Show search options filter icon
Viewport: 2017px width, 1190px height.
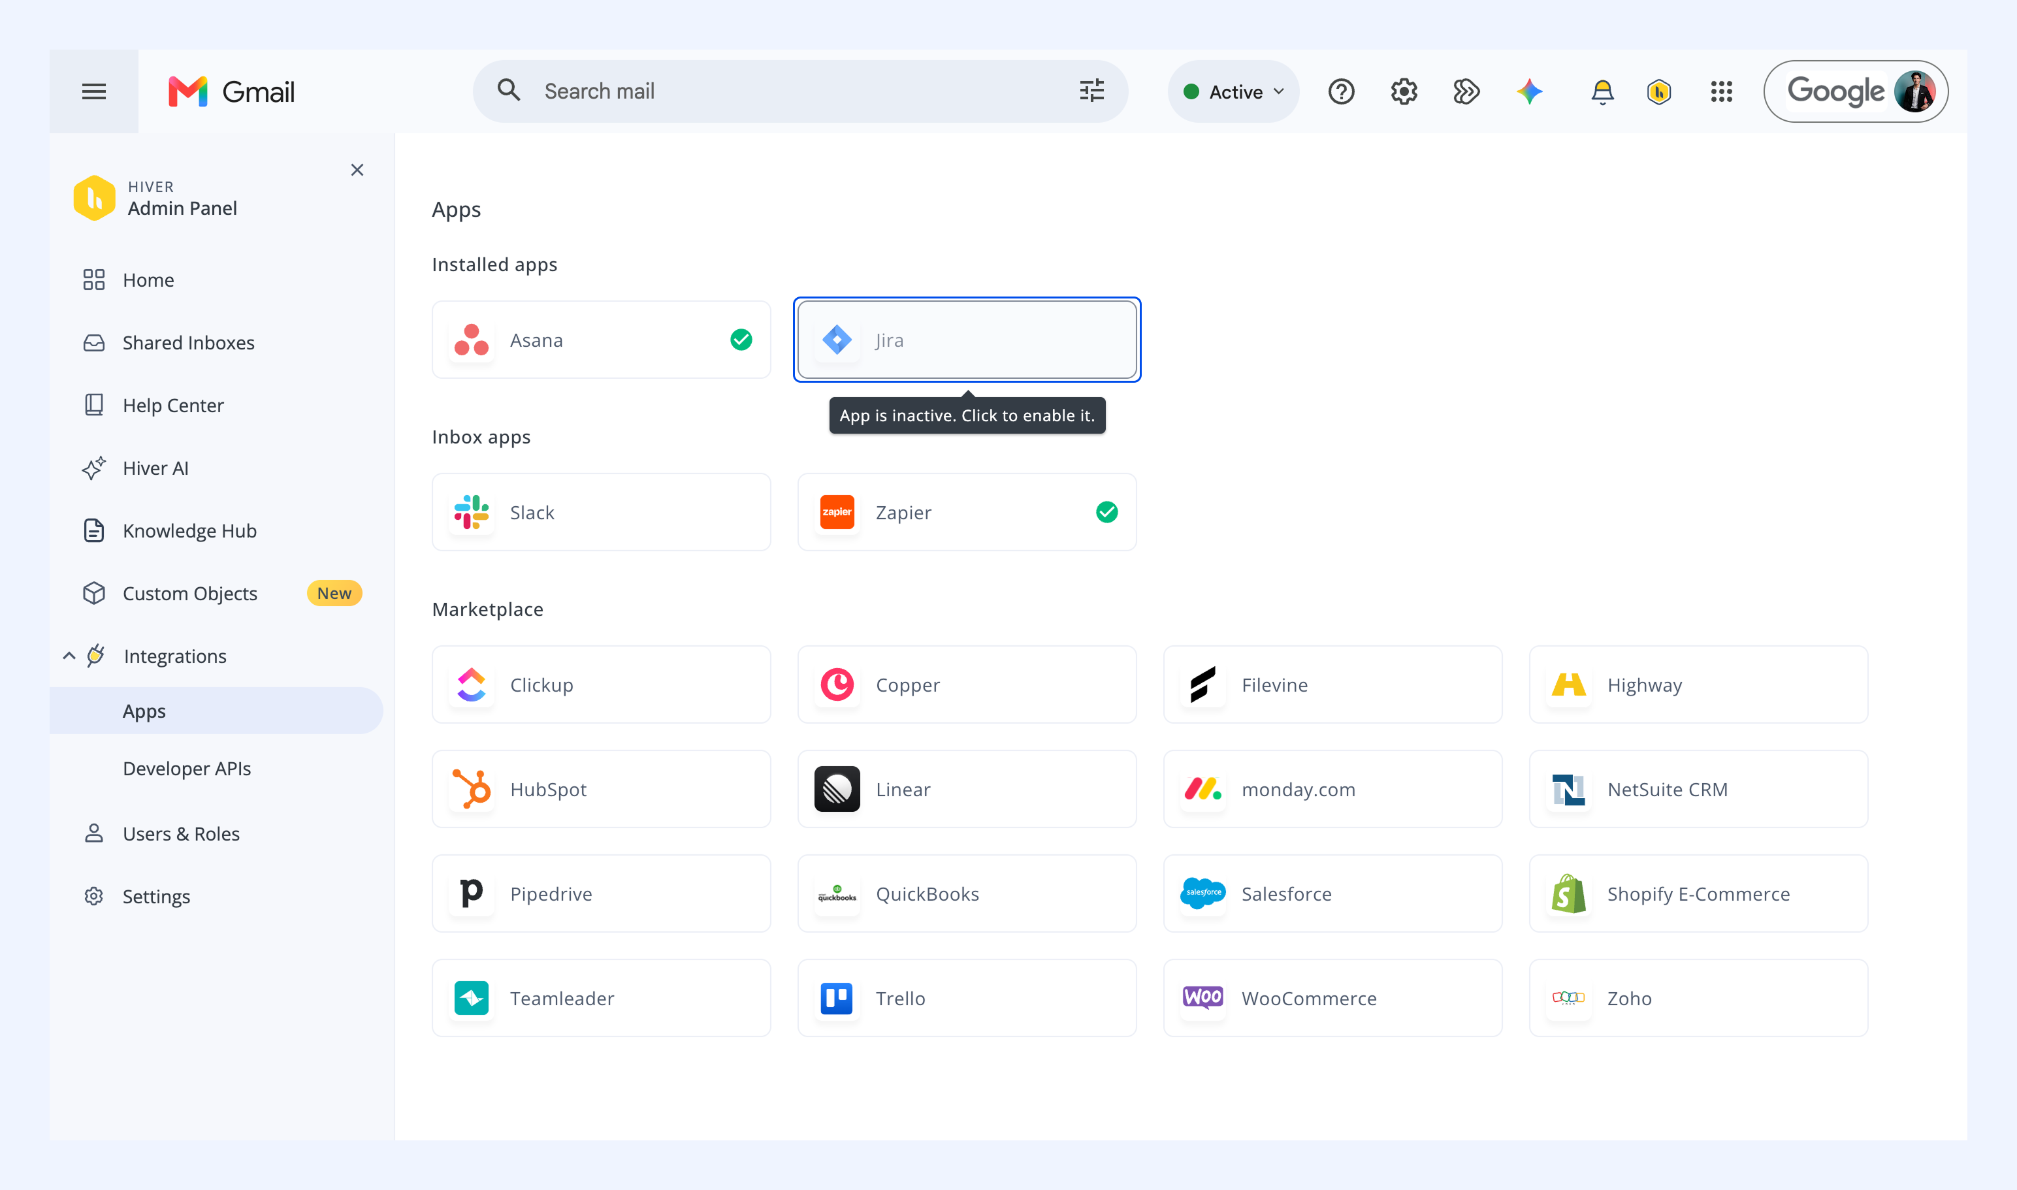[1091, 91]
